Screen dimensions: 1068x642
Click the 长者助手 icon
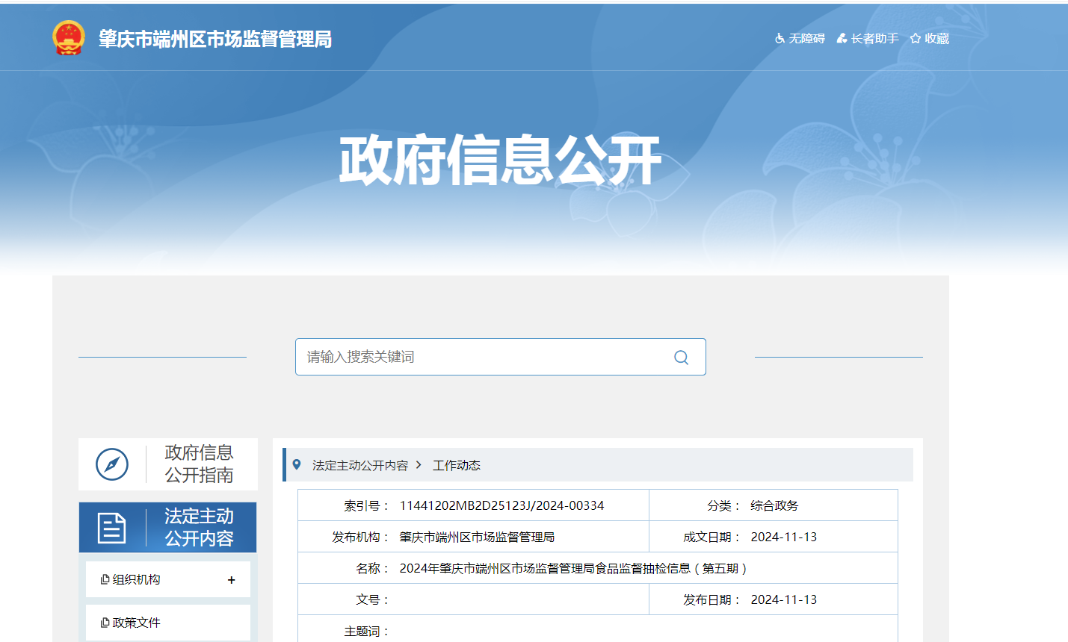click(842, 38)
